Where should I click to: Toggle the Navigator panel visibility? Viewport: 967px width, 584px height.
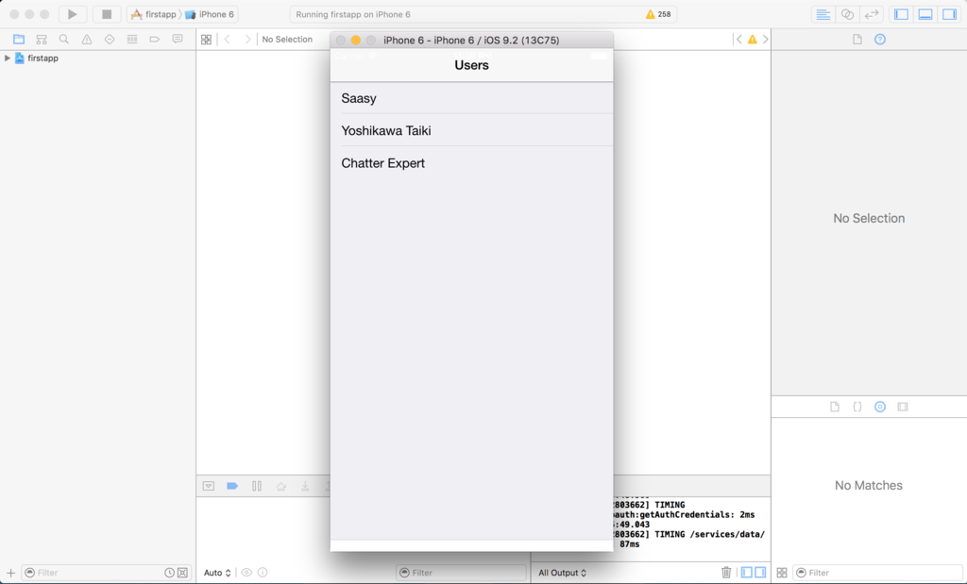901,14
